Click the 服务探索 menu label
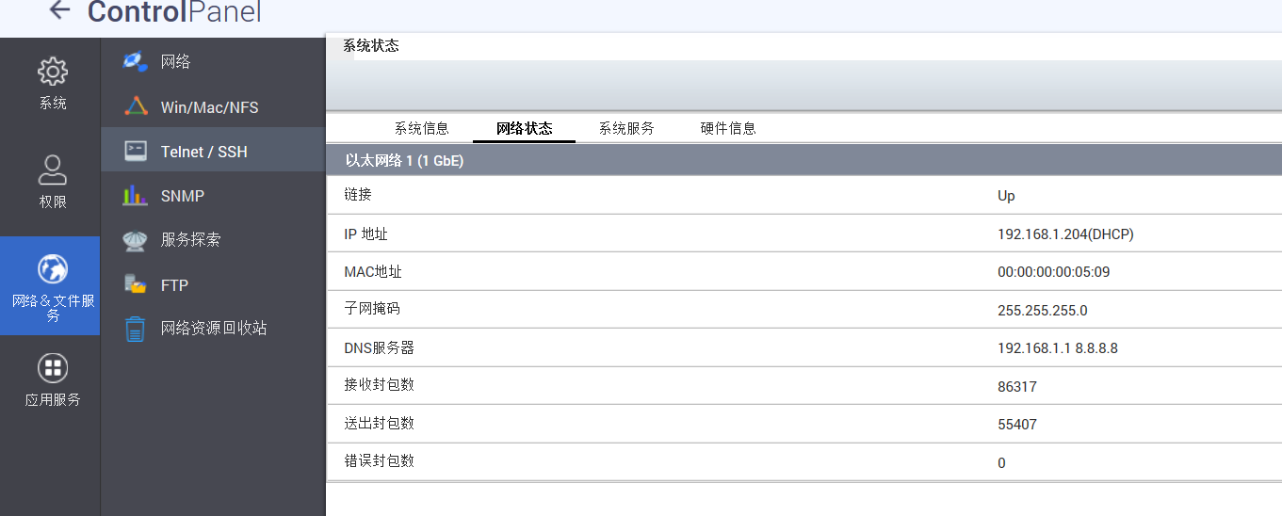The image size is (1282, 516). (x=190, y=240)
